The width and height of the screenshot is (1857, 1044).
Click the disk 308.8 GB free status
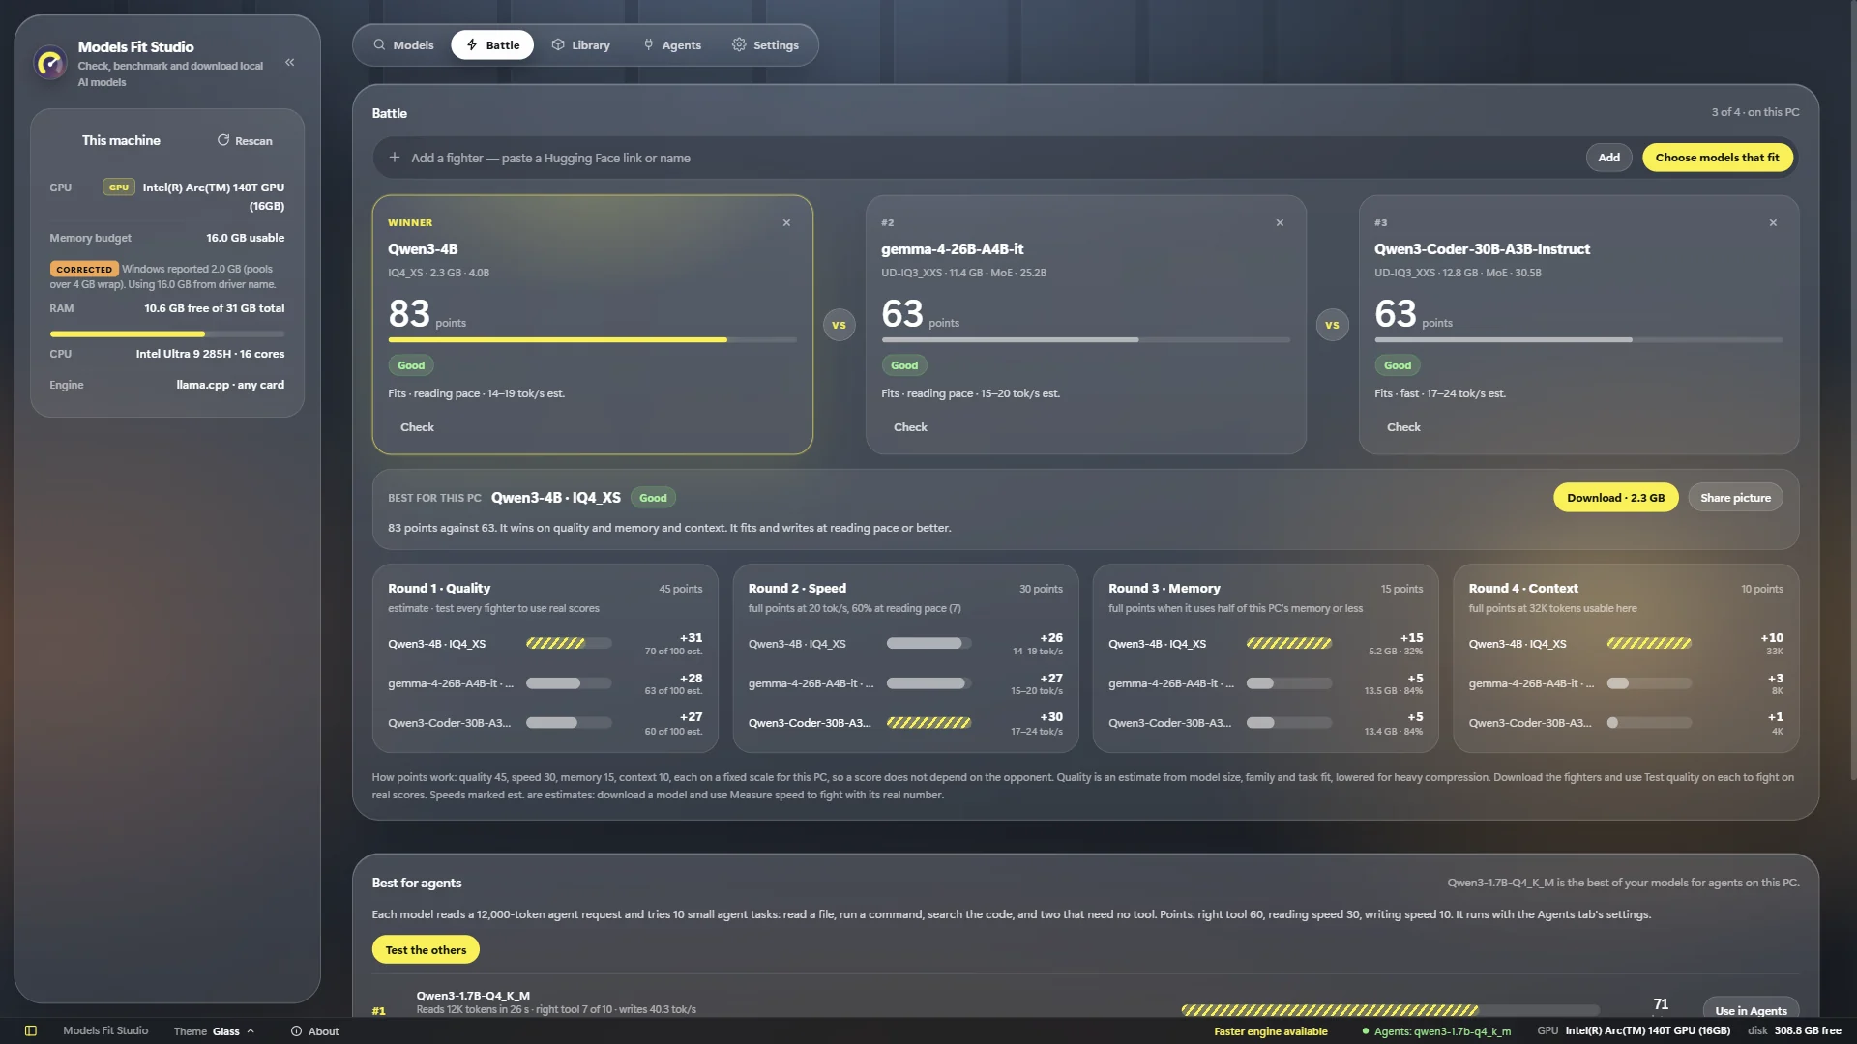click(x=1794, y=1030)
